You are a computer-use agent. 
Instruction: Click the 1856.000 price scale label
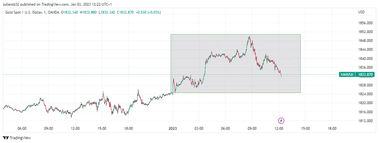[x=365, y=23]
